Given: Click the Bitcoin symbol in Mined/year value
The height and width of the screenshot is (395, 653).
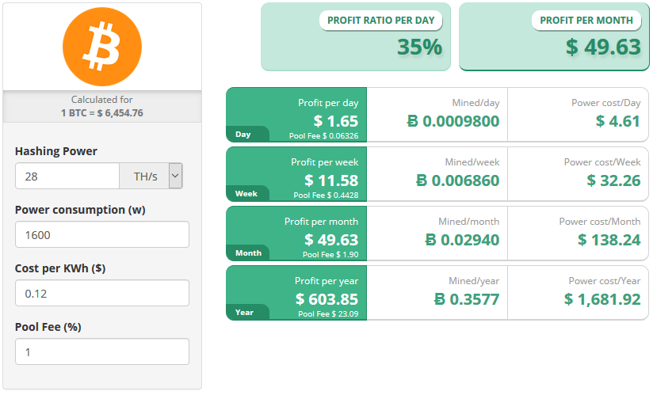Looking at the screenshot, I should (440, 299).
